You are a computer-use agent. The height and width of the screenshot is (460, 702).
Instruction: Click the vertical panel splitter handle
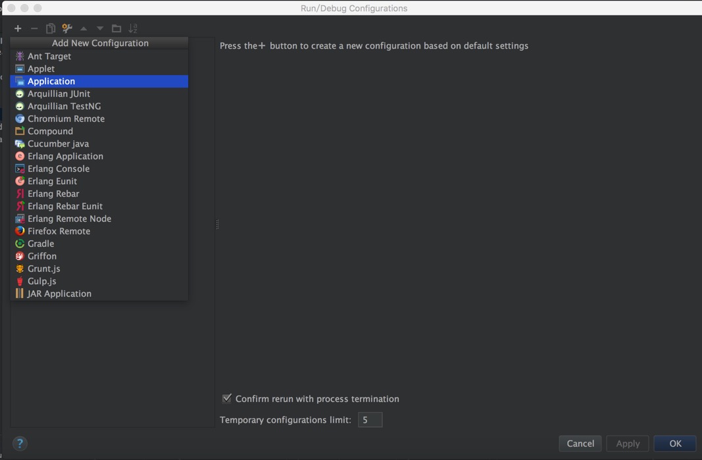217,224
